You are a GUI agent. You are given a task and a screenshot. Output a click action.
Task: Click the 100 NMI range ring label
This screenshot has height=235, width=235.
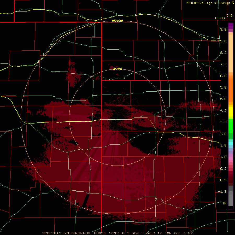coord(117,21)
